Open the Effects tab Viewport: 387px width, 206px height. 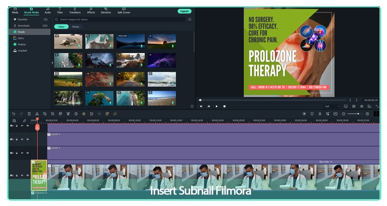pyautogui.click(x=91, y=10)
